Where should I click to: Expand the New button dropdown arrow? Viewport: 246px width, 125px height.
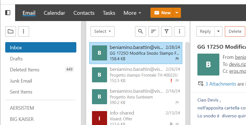177,13
